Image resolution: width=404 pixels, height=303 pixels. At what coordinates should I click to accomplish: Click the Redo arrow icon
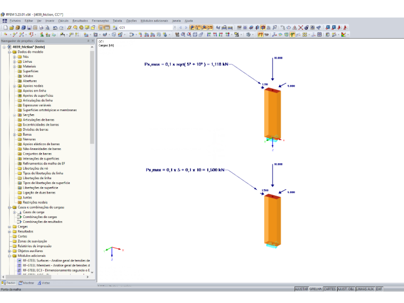61,28
